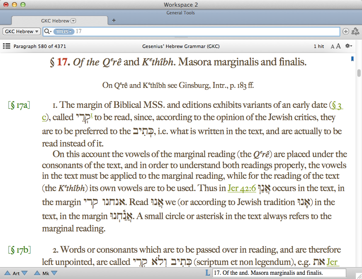
Task: Add a new tab with plus button
Action: point(113,20)
